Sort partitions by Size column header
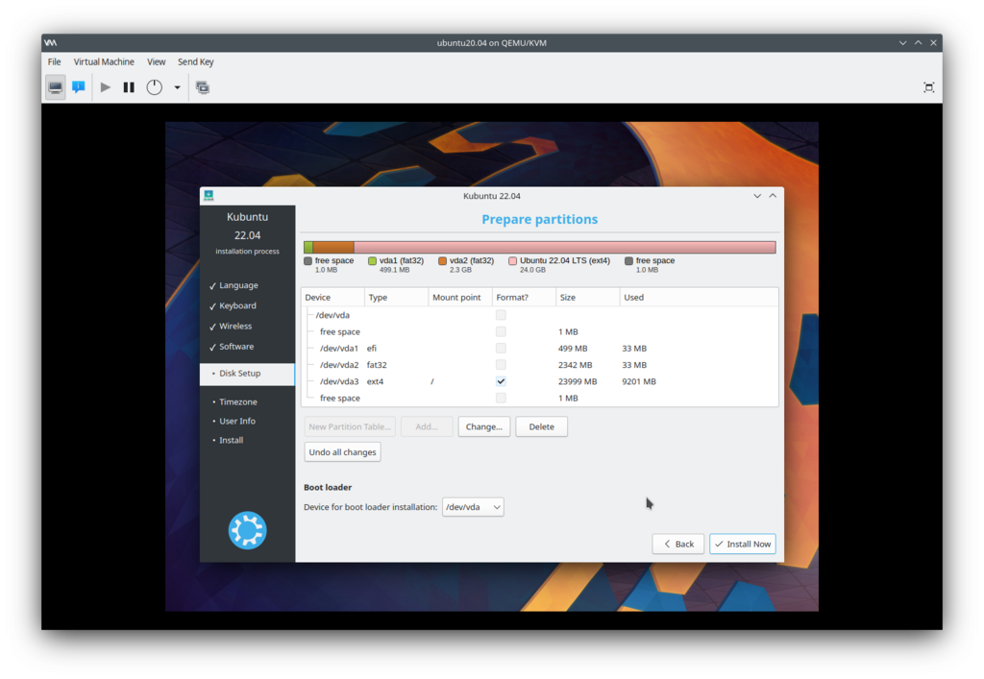This screenshot has height=679, width=984. tap(587, 298)
